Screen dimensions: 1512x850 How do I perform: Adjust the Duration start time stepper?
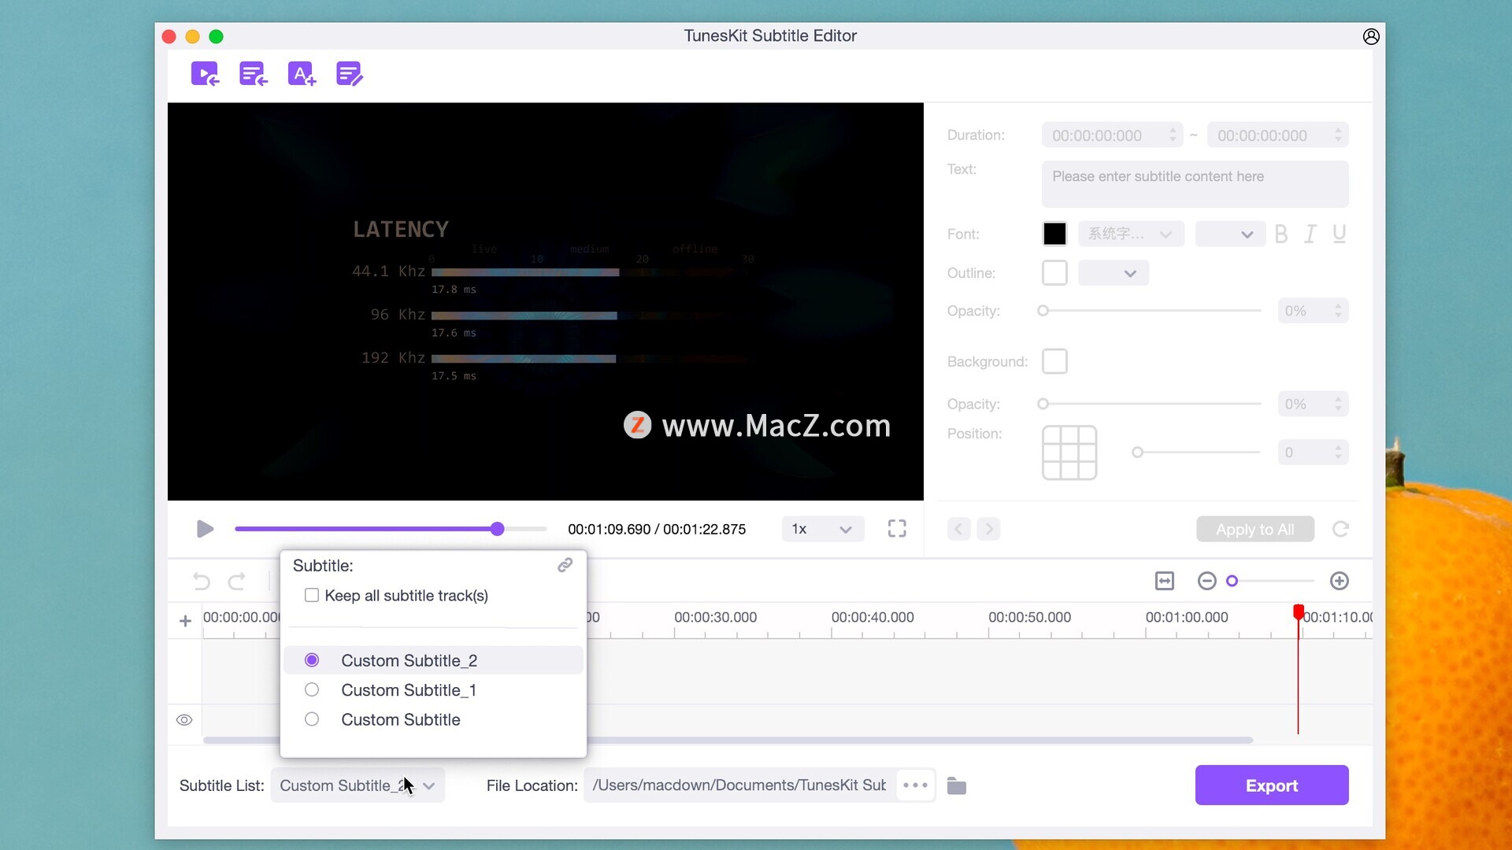[1173, 135]
